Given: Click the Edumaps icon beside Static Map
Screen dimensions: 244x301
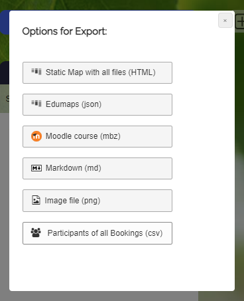Looking at the screenshot, I should pyautogui.click(x=36, y=72).
